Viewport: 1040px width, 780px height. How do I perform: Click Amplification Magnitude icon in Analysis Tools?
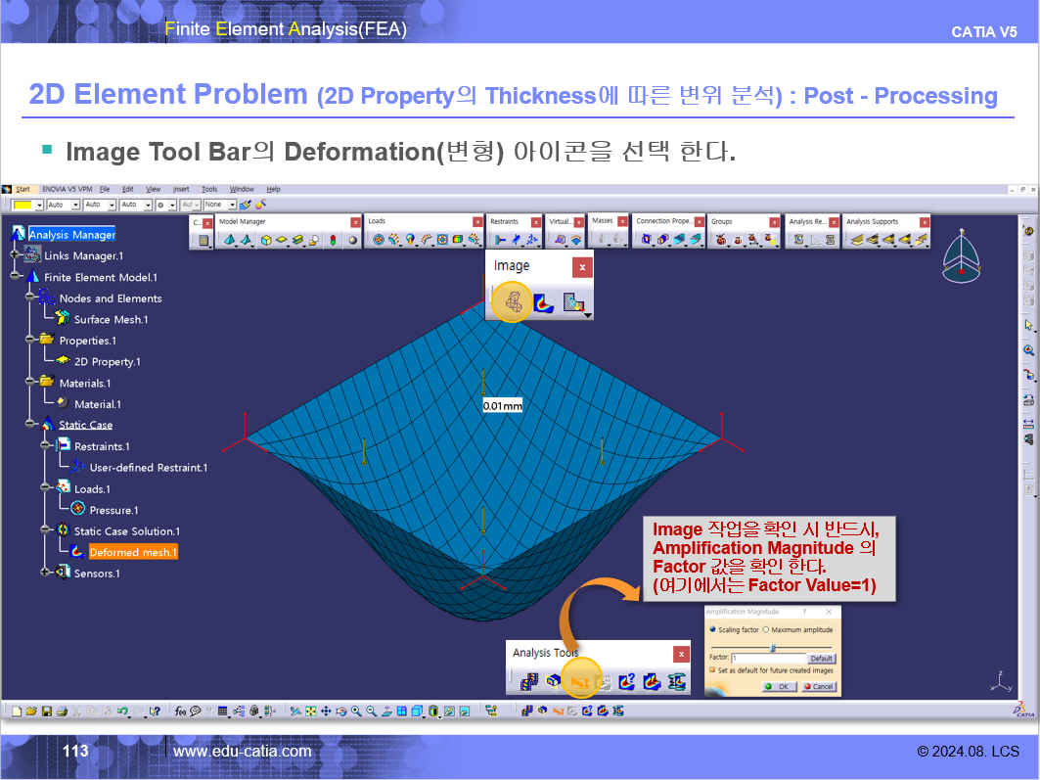(x=580, y=681)
